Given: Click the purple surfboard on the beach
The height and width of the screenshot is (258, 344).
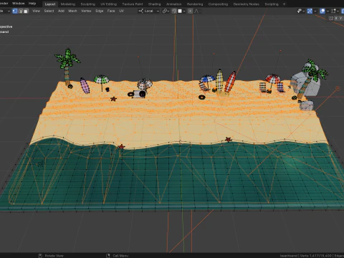Looking at the screenshot, I should click(x=85, y=85).
